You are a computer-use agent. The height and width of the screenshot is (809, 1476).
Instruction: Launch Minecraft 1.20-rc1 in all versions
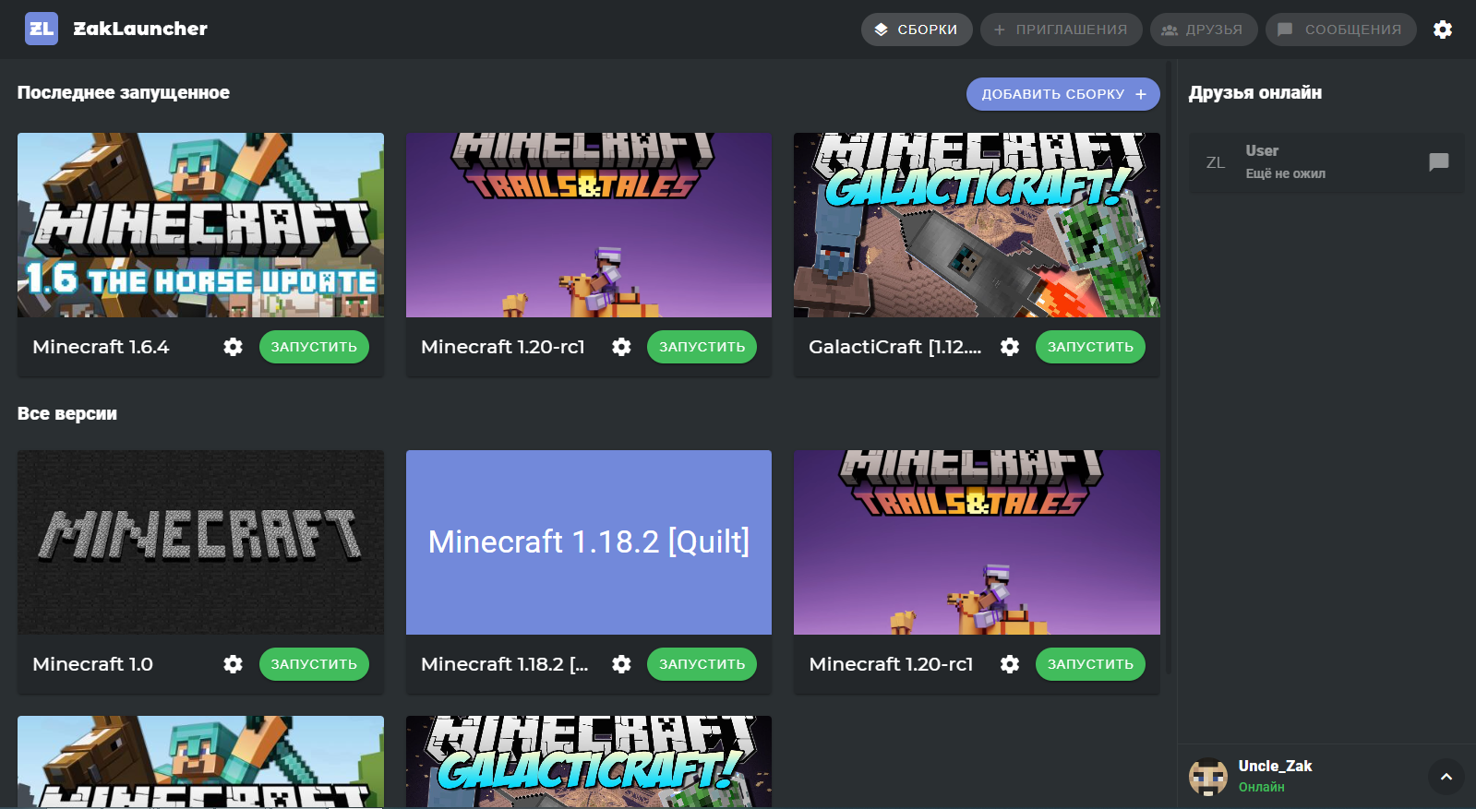(x=1090, y=664)
